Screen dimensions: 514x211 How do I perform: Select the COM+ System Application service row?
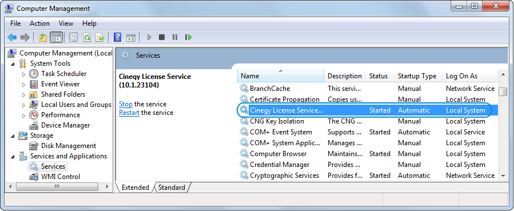368,143
